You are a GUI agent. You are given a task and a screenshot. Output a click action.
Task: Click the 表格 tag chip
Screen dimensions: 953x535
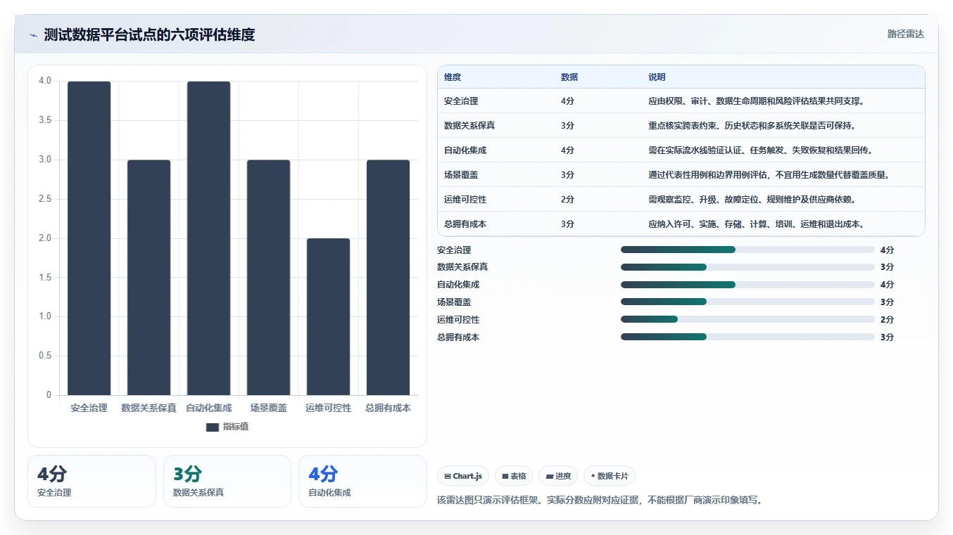point(514,476)
